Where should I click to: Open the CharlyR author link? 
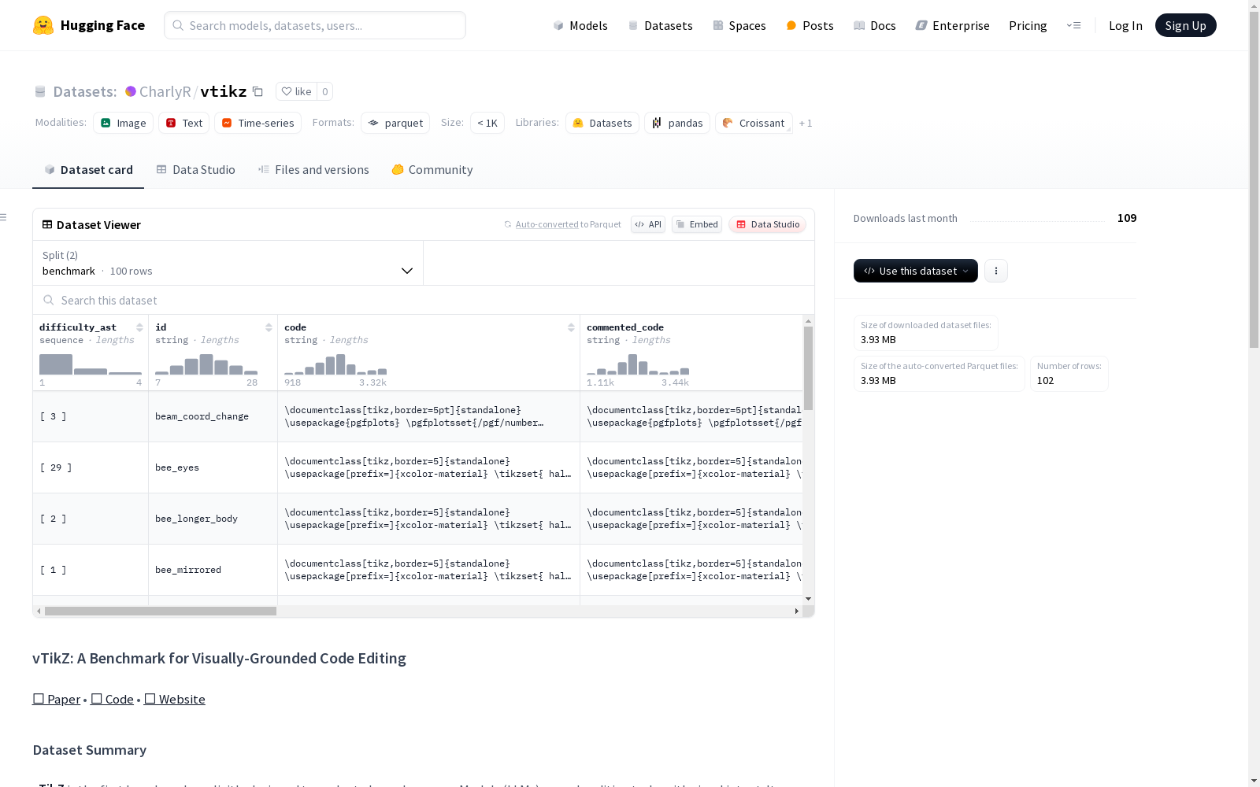click(x=165, y=91)
